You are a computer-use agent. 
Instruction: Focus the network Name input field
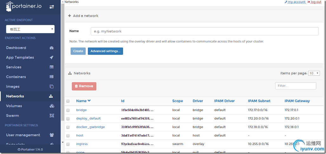coord(205,31)
